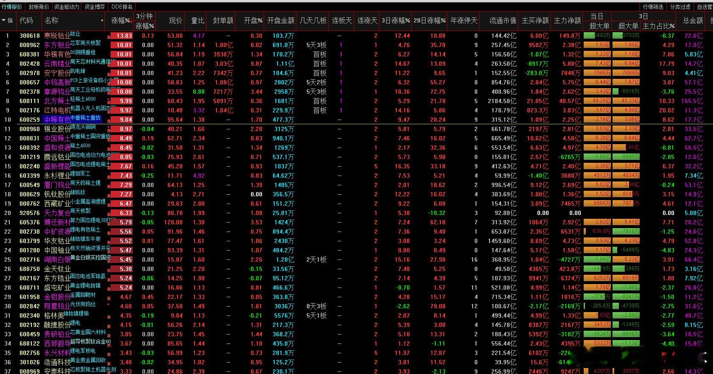Sort by 主力占比% column header

[658, 26]
